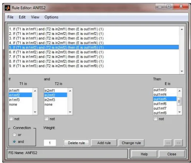Click T1 list scroll down arrow
This screenshot has width=191, height=163.
(x=35, y=112)
